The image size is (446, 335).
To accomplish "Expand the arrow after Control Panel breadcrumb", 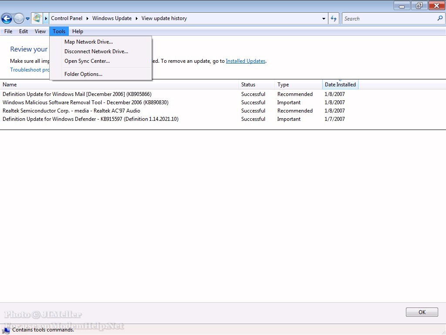I will pyautogui.click(x=87, y=18).
